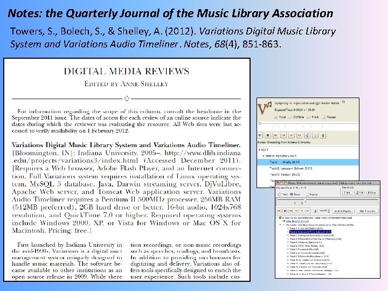Play audio in the Mac player window
This screenshot has height=291, width=388.
click(x=279, y=211)
